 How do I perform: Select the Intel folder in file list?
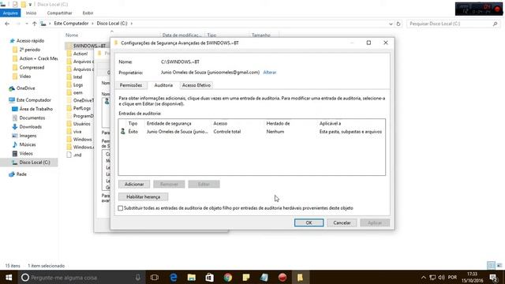click(x=77, y=77)
